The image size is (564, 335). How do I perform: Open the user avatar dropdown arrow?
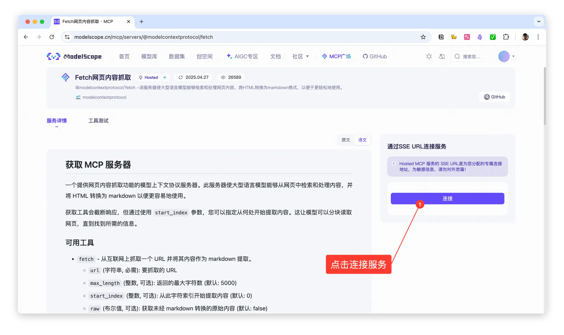click(x=513, y=56)
